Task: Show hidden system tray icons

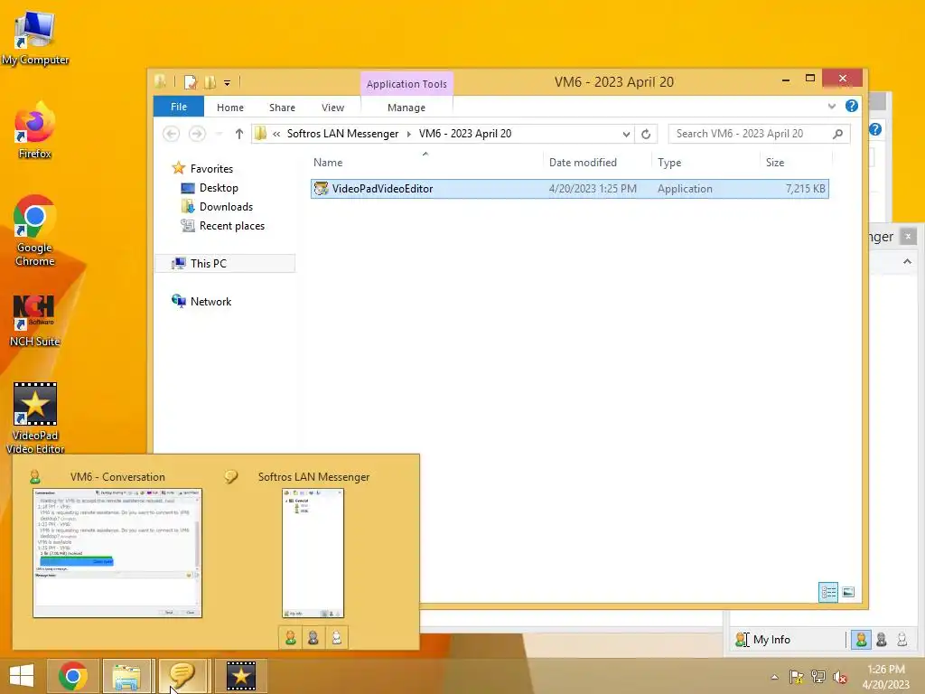Action: click(x=774, y=677)
